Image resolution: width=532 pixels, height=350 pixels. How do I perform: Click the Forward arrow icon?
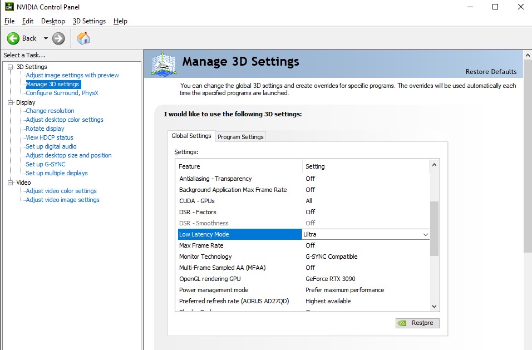(58, 38)
